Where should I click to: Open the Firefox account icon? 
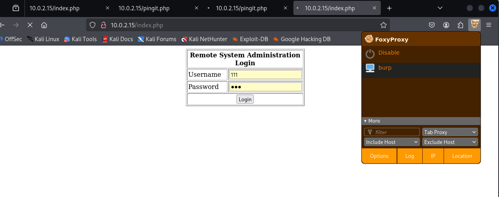[x=446, y=25]
